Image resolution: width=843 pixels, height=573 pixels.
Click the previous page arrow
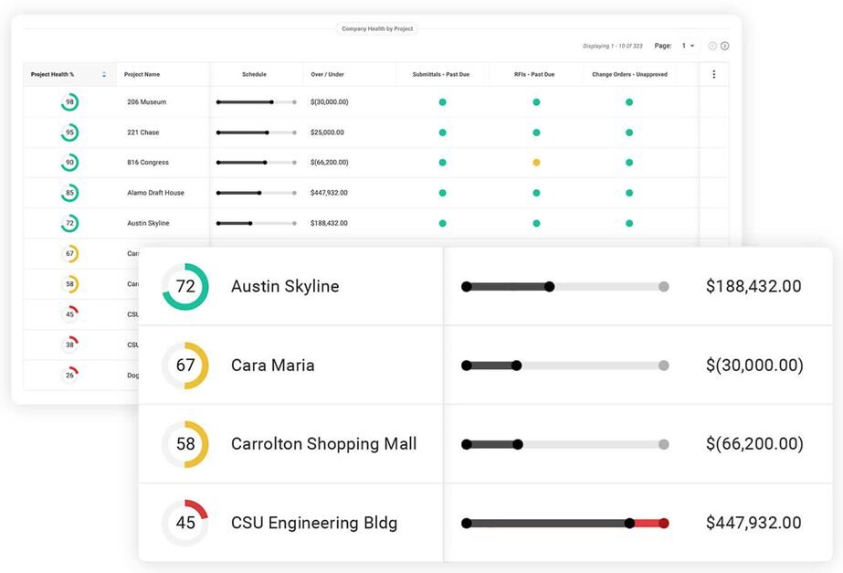(711, 45)
